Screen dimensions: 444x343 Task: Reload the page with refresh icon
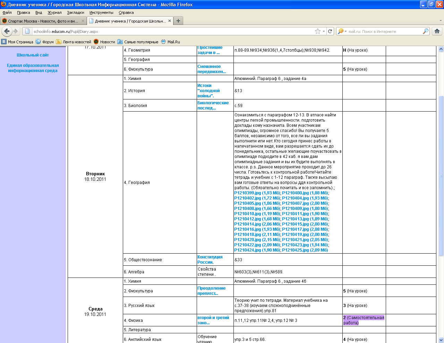coord(330,31)
